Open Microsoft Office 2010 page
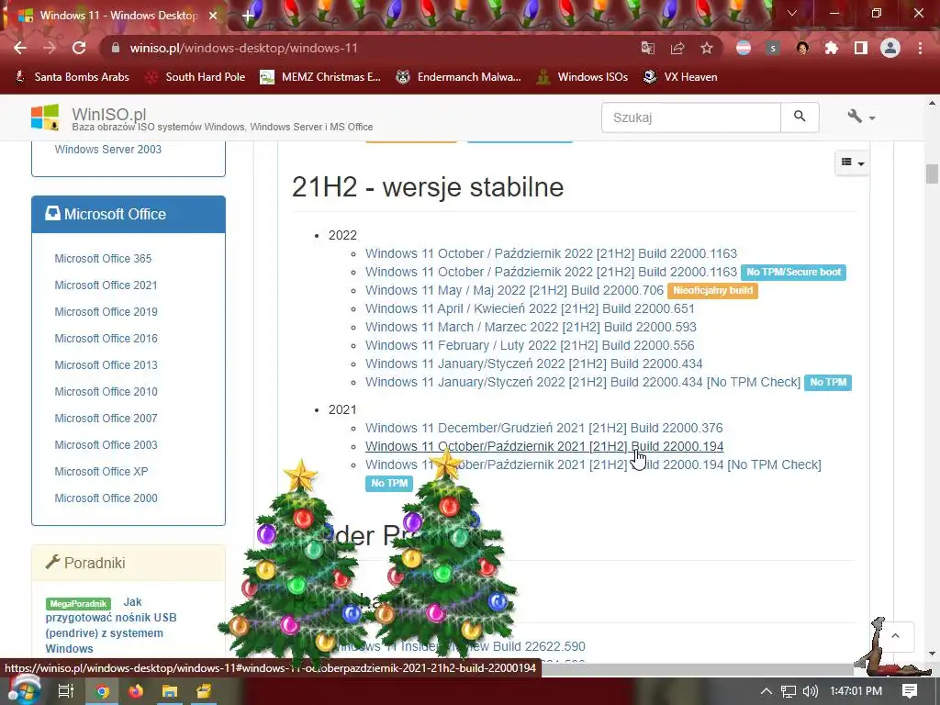This screenshot has height=705, width=940. click(106, 391)
